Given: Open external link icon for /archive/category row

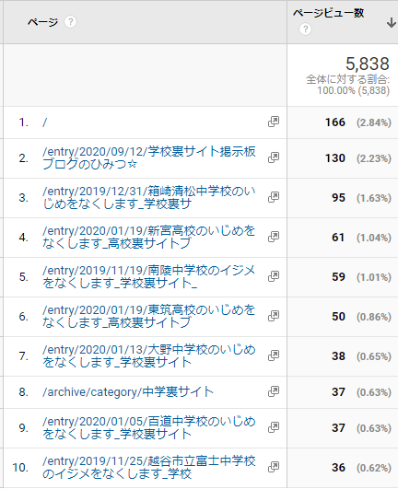Looking at the screenshot, I should (274, 391).
